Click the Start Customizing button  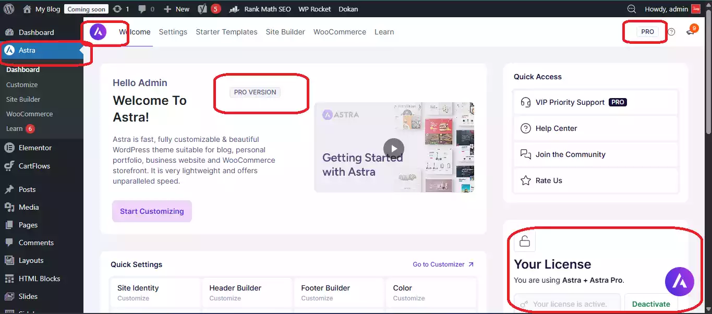coord(152,211)
